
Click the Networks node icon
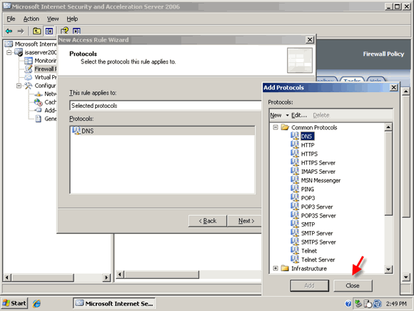[x=39, y=94]
